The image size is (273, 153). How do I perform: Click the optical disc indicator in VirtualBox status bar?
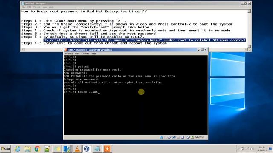pyautogui.click(x=166, y=137)
